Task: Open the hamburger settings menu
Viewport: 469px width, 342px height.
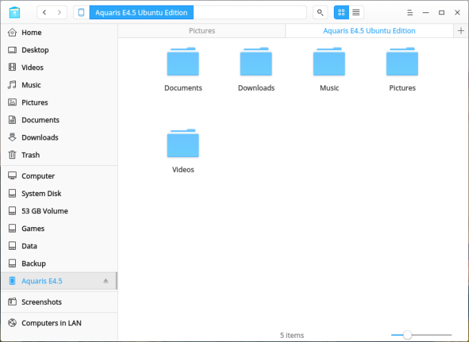Action: pyautogui.click(x=410, y=12)
